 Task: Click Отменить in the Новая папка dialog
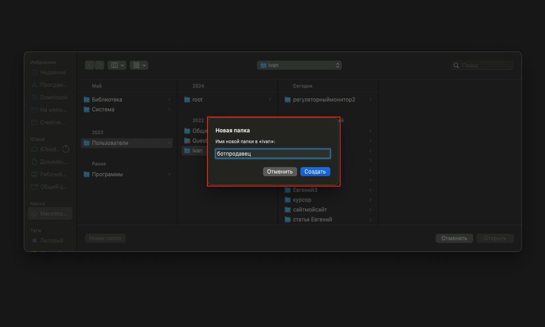280,172
